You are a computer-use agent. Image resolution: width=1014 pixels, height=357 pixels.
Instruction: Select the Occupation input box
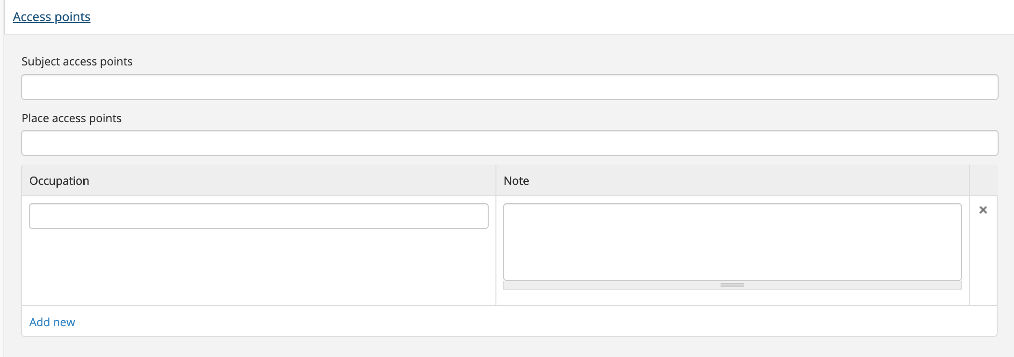[x=259, y=216]
